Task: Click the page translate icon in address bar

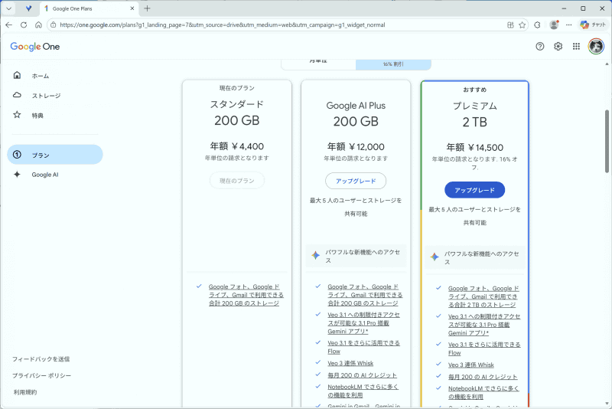Action: [x=510, y=25]
